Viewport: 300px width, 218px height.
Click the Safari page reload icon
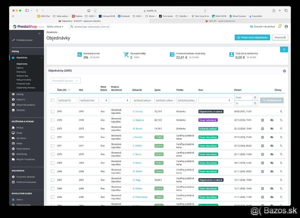coord(205,10)
